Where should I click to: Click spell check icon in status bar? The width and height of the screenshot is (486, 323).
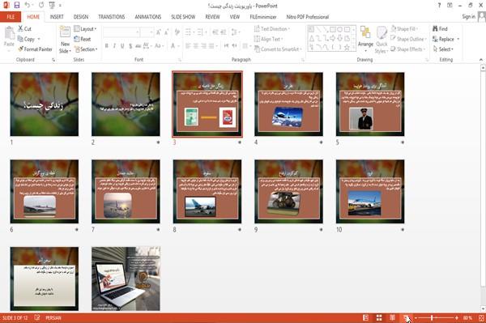(x=37, y=317)
